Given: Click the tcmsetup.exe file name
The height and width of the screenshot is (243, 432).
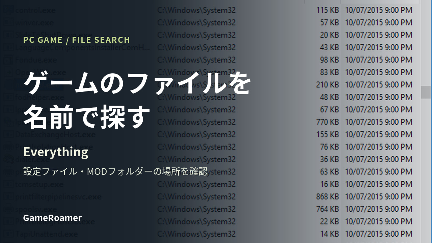Looking at the screenshot, I should click(39, 184).
